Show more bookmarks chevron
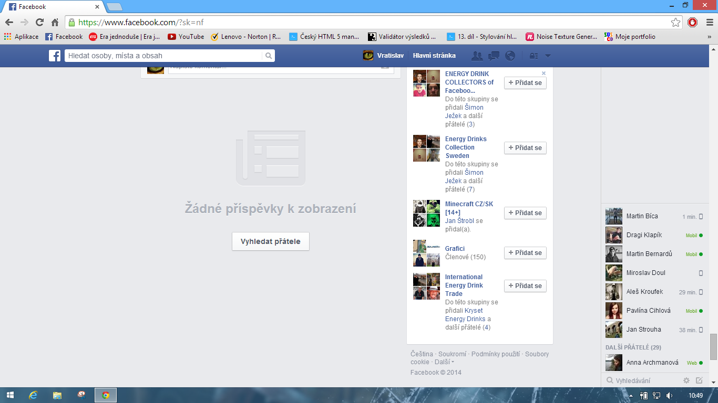 click(x=709, y=37)
